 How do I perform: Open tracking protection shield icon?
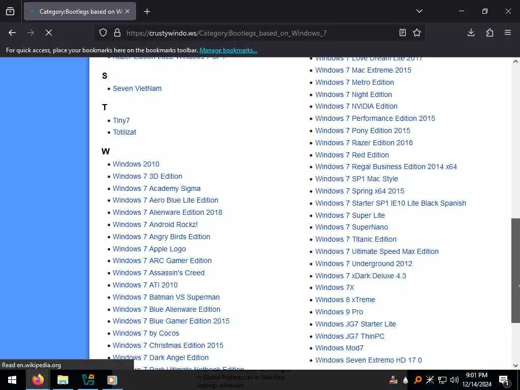(103, 33)
